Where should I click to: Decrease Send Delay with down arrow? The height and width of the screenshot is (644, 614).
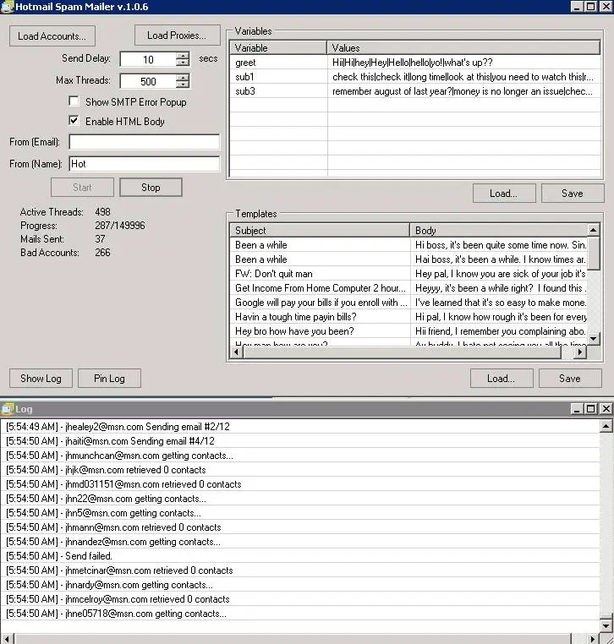coord(183,63)
